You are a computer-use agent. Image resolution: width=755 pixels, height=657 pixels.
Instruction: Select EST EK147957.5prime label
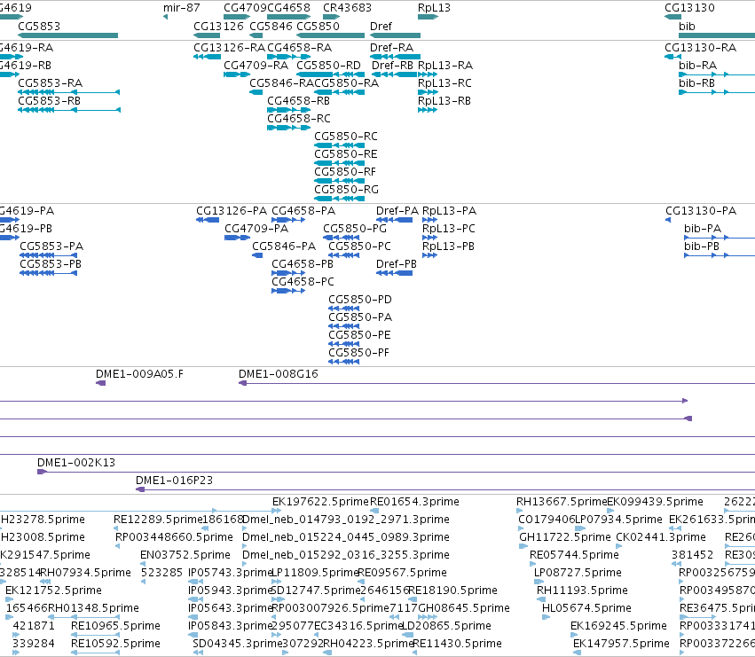pos(621,644)
